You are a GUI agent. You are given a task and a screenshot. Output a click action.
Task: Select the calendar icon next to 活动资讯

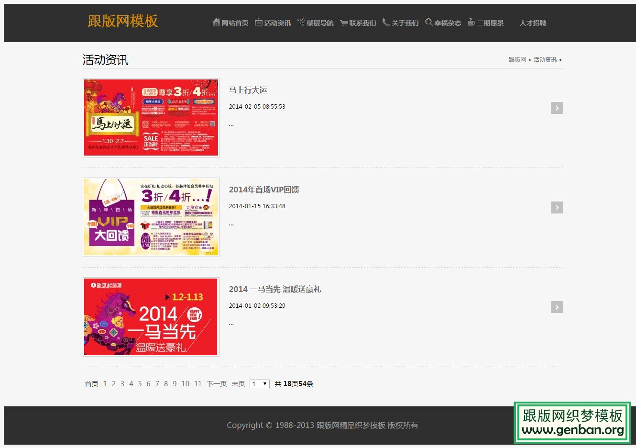pyautogui.click(x=258, y=22)
